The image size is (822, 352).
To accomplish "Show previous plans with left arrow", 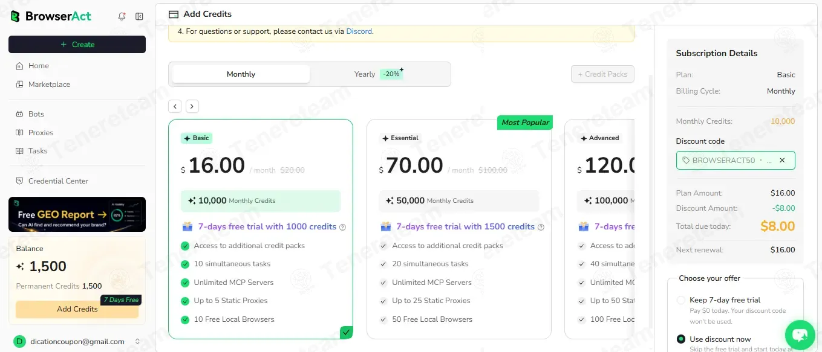I will click(175, 106).
